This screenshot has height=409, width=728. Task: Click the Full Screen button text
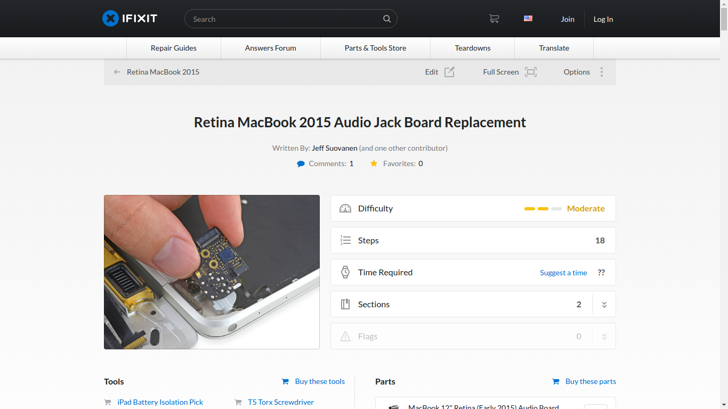tap(501, 72)
